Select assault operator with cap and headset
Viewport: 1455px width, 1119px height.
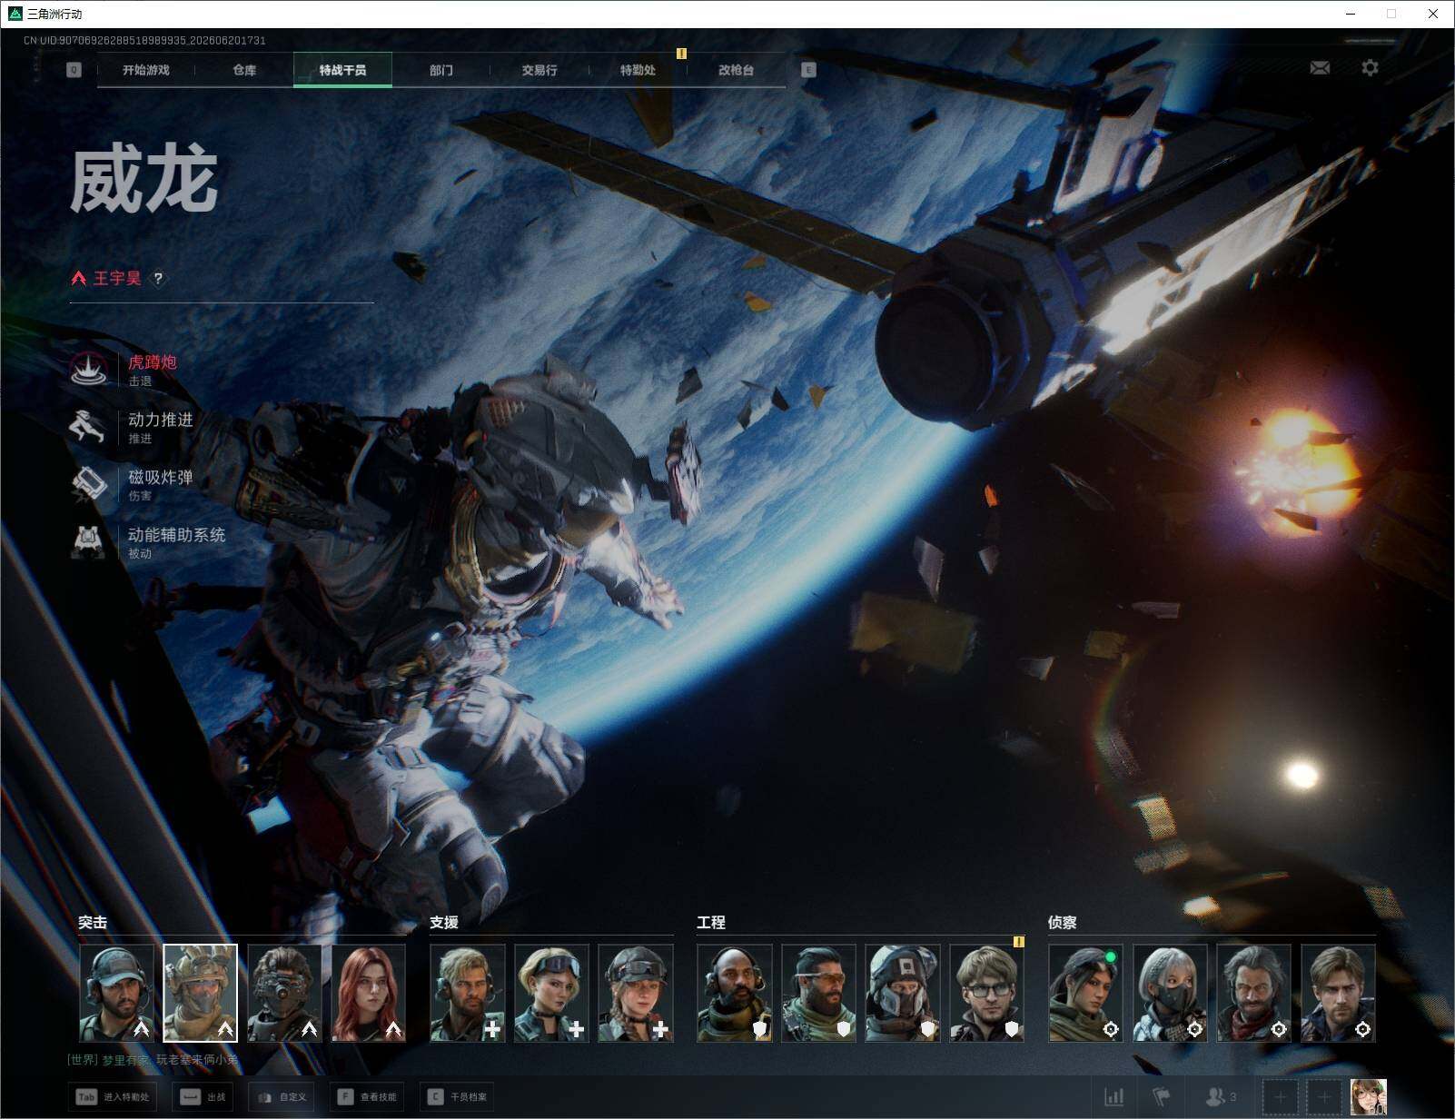[116, 993]
